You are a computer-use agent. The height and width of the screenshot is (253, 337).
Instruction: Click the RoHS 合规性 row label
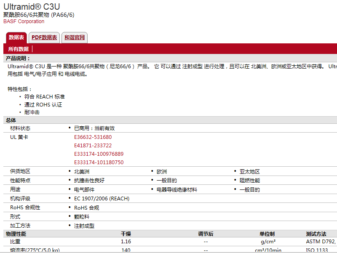(x=25, y=208)
